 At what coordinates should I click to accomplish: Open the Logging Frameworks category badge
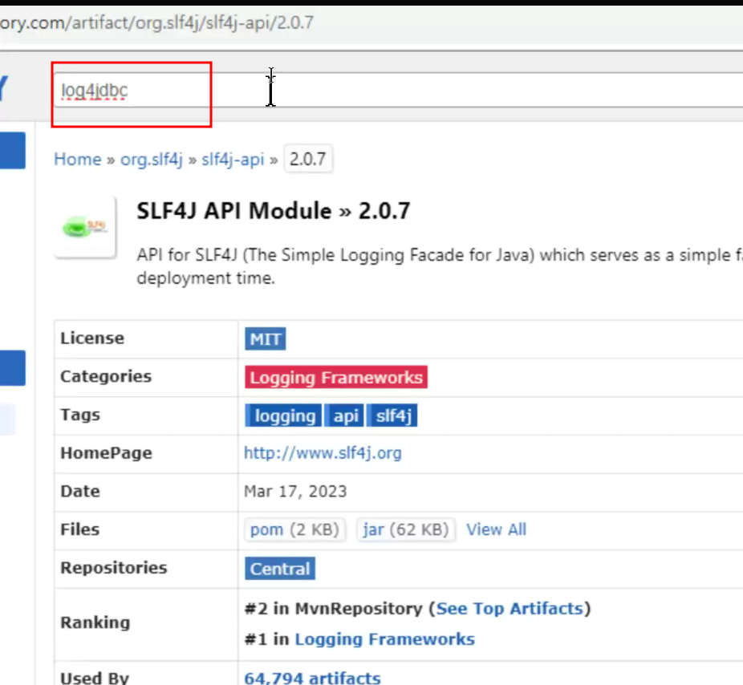click(x=336, y=378)
